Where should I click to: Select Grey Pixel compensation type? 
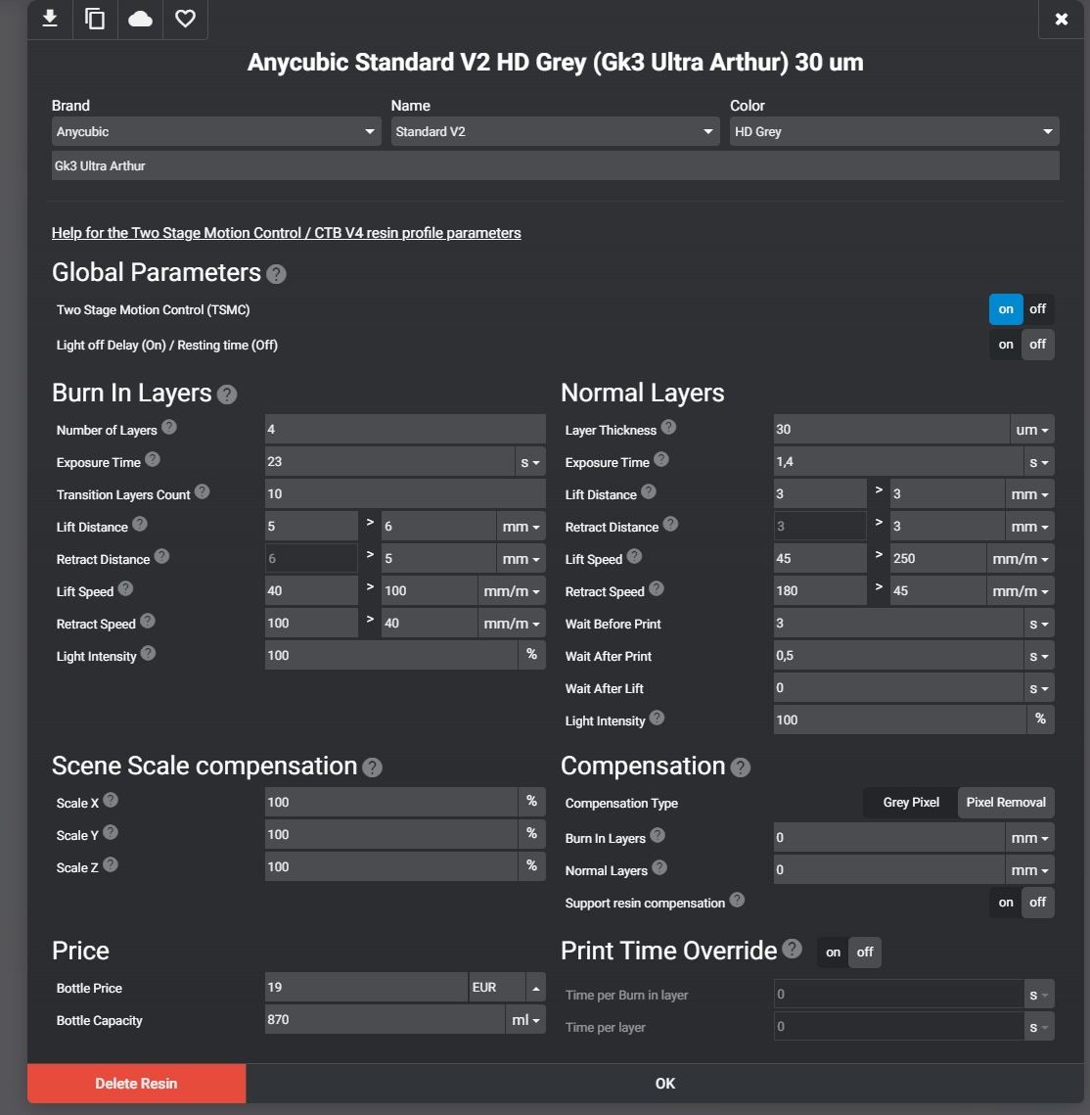(x=910, y=803)
